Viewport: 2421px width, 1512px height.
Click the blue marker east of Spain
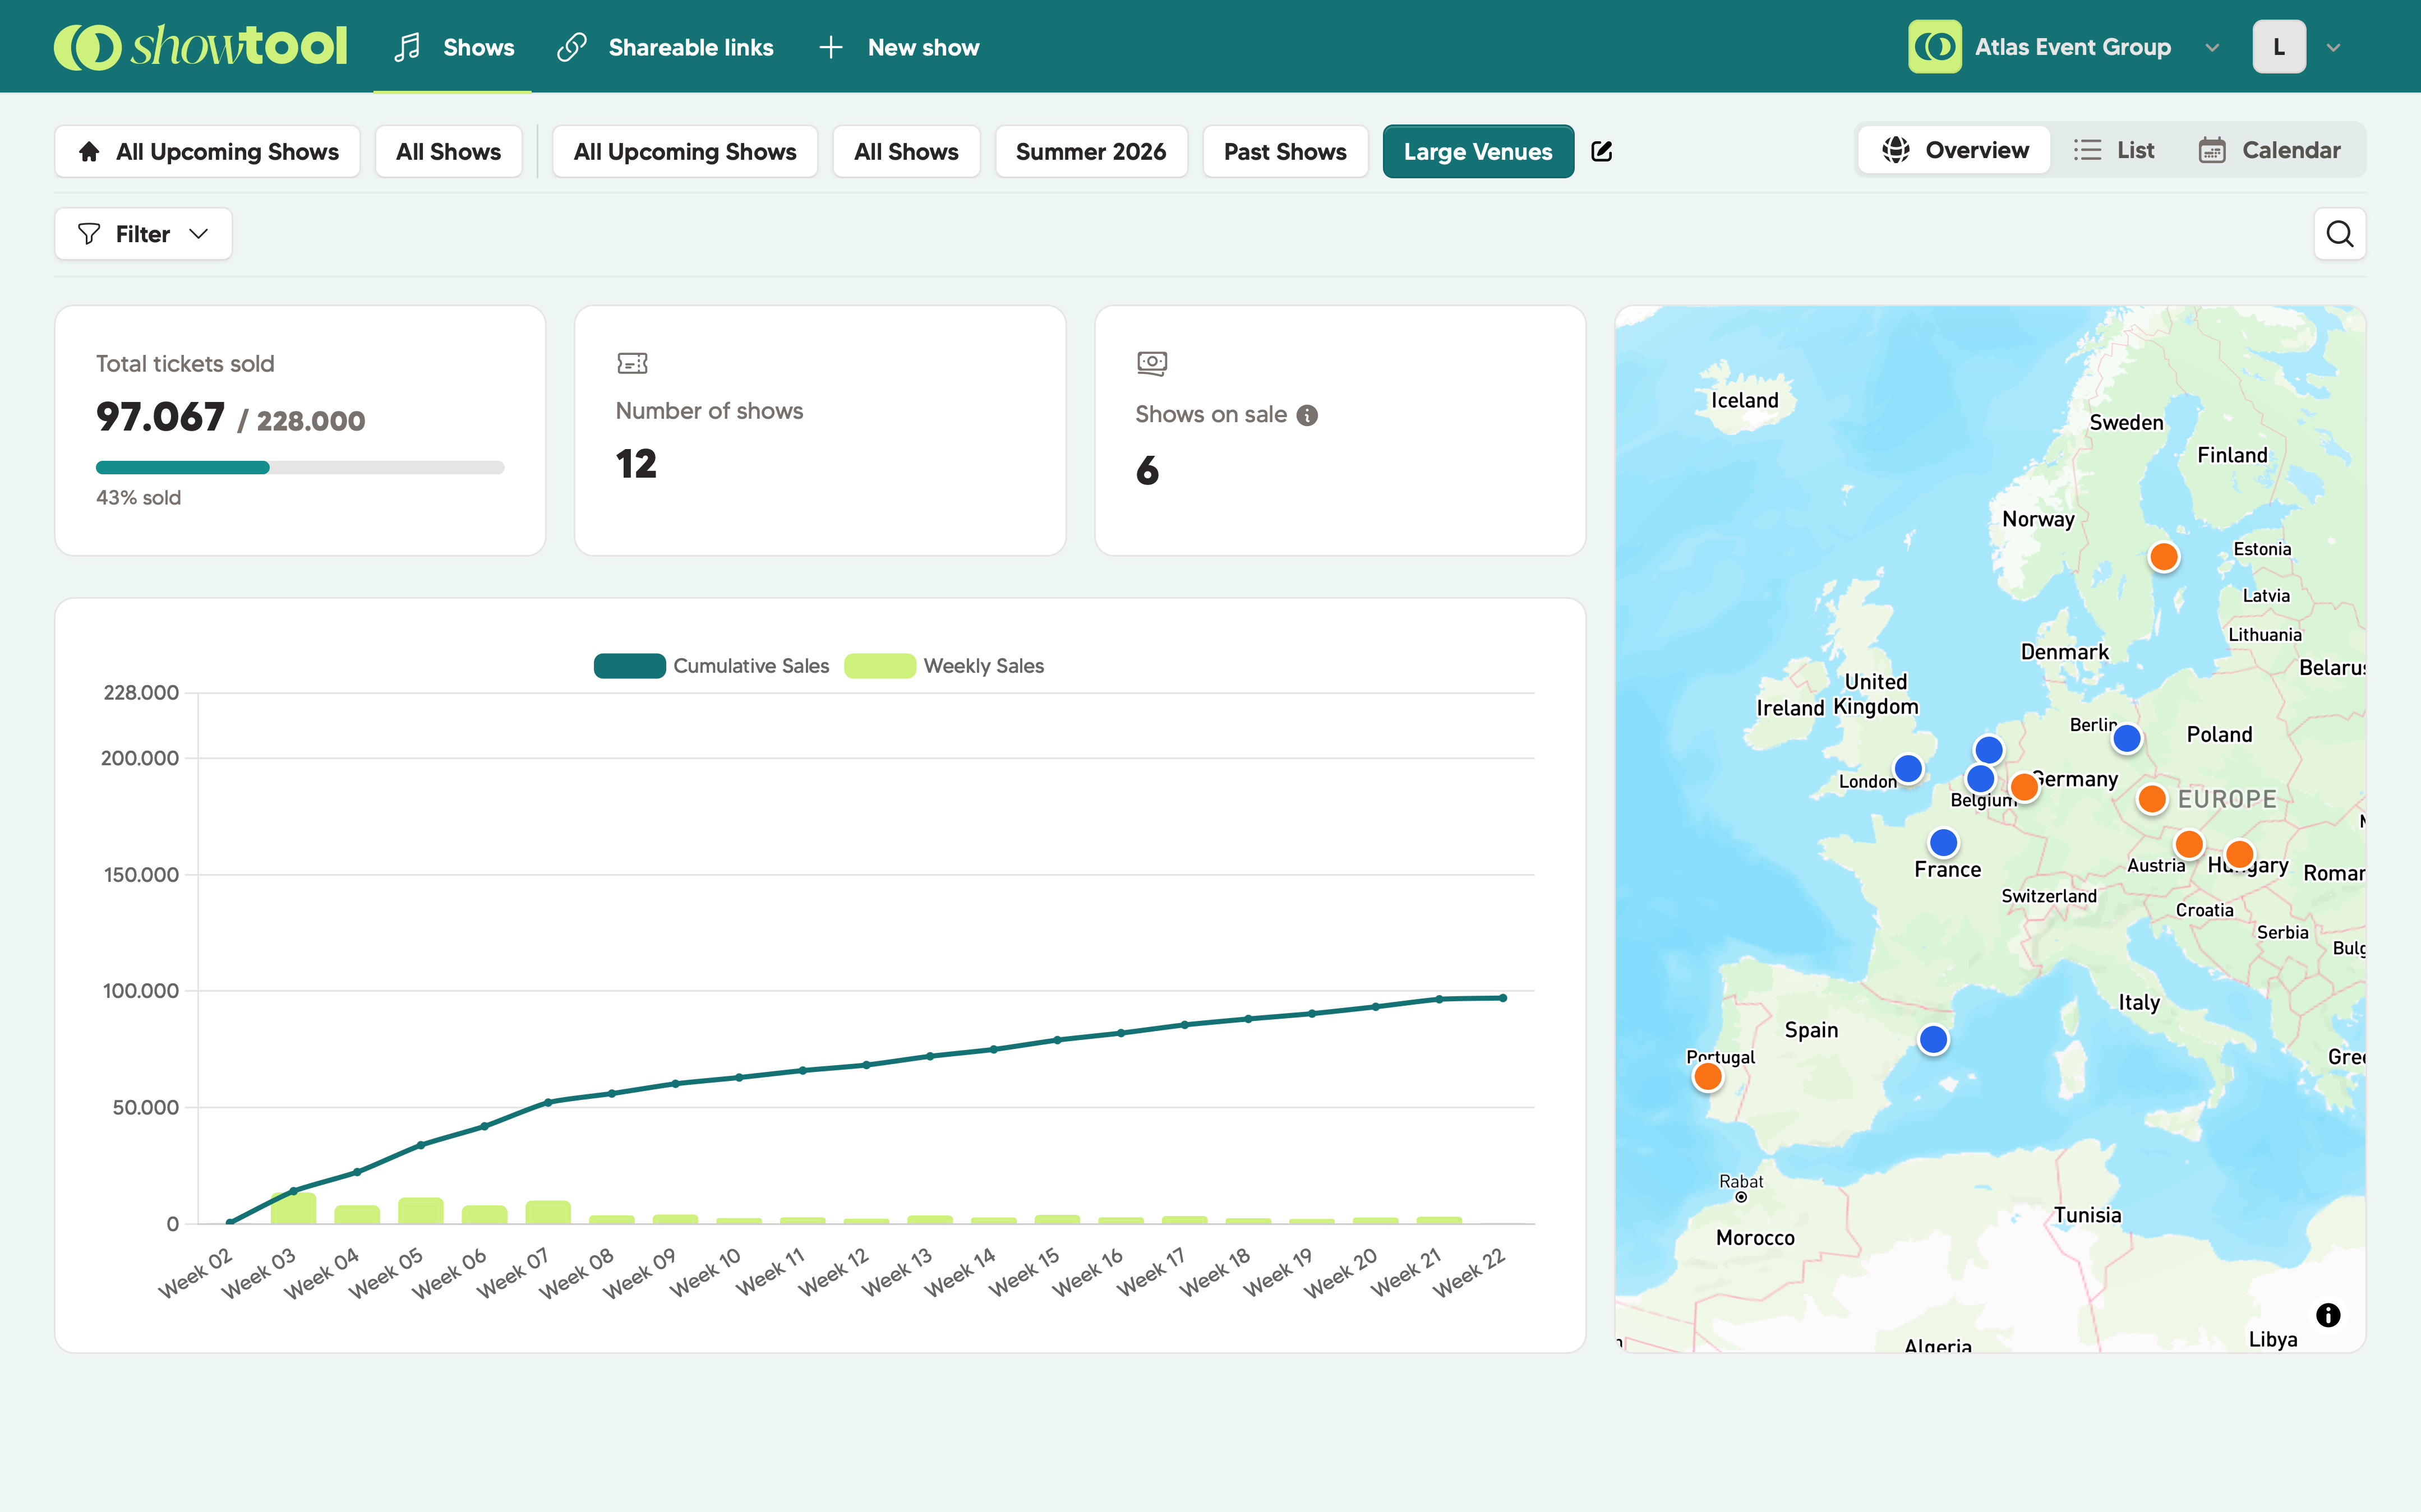click(1933, 1040)
